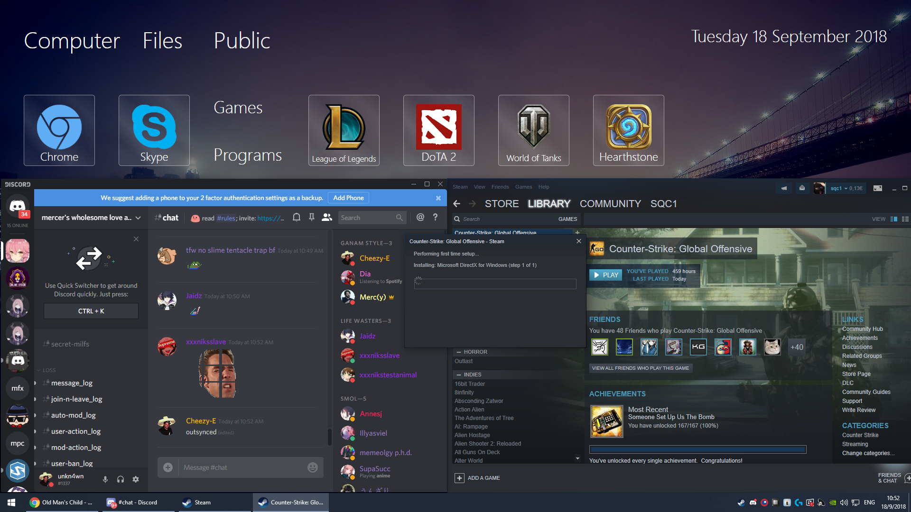Viewport: 911px width, 512px height.
Task: Collapse the HORROR category in Steam
Action: point(459,352)
